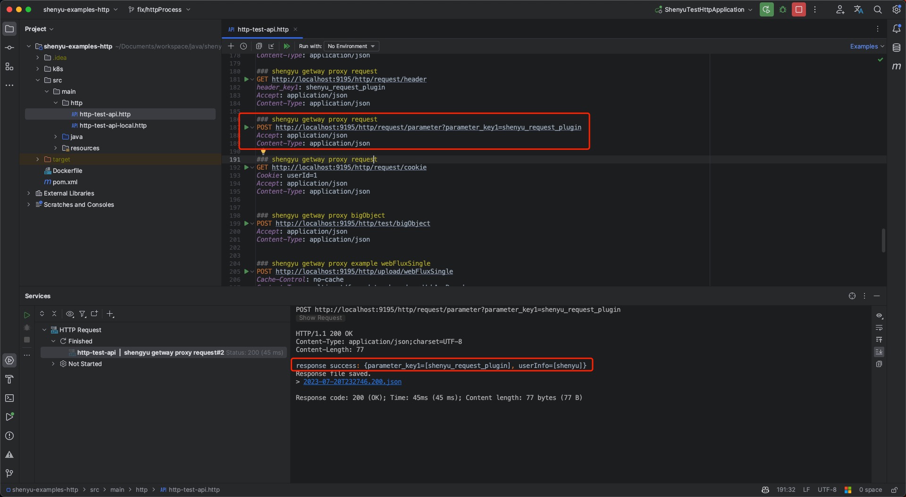Stop the running ShenyuTestHttpApplication
This screenshot has width=906, height=497.
point(799,9)
